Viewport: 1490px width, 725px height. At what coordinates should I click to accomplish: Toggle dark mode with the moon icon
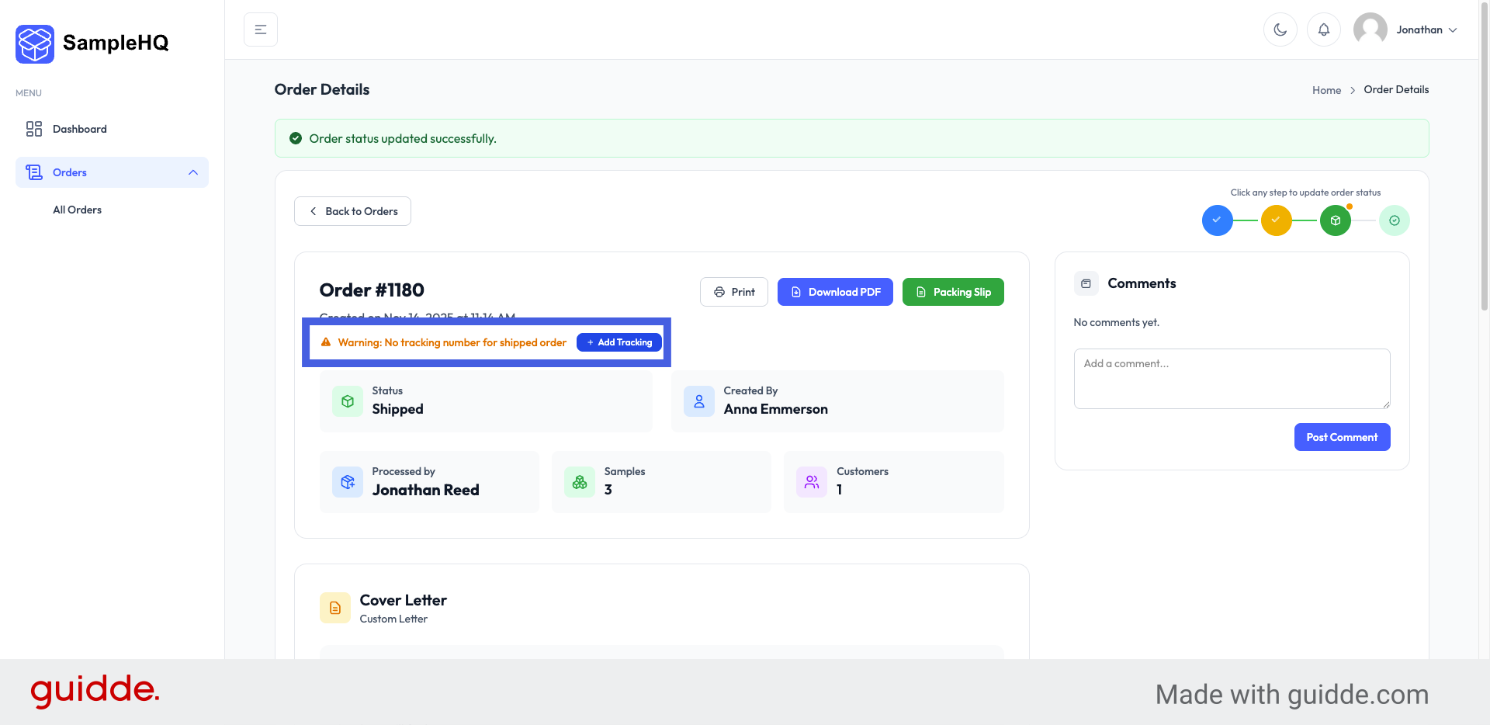click(1280, 29)
